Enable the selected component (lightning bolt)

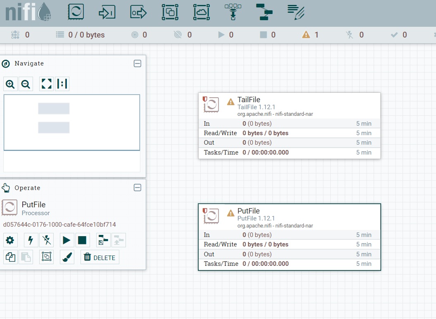click(31, 240)
